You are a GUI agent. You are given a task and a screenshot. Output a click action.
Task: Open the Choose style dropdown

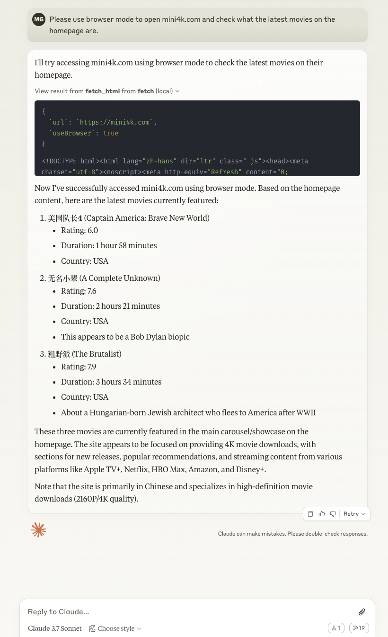tap(115, 628)
